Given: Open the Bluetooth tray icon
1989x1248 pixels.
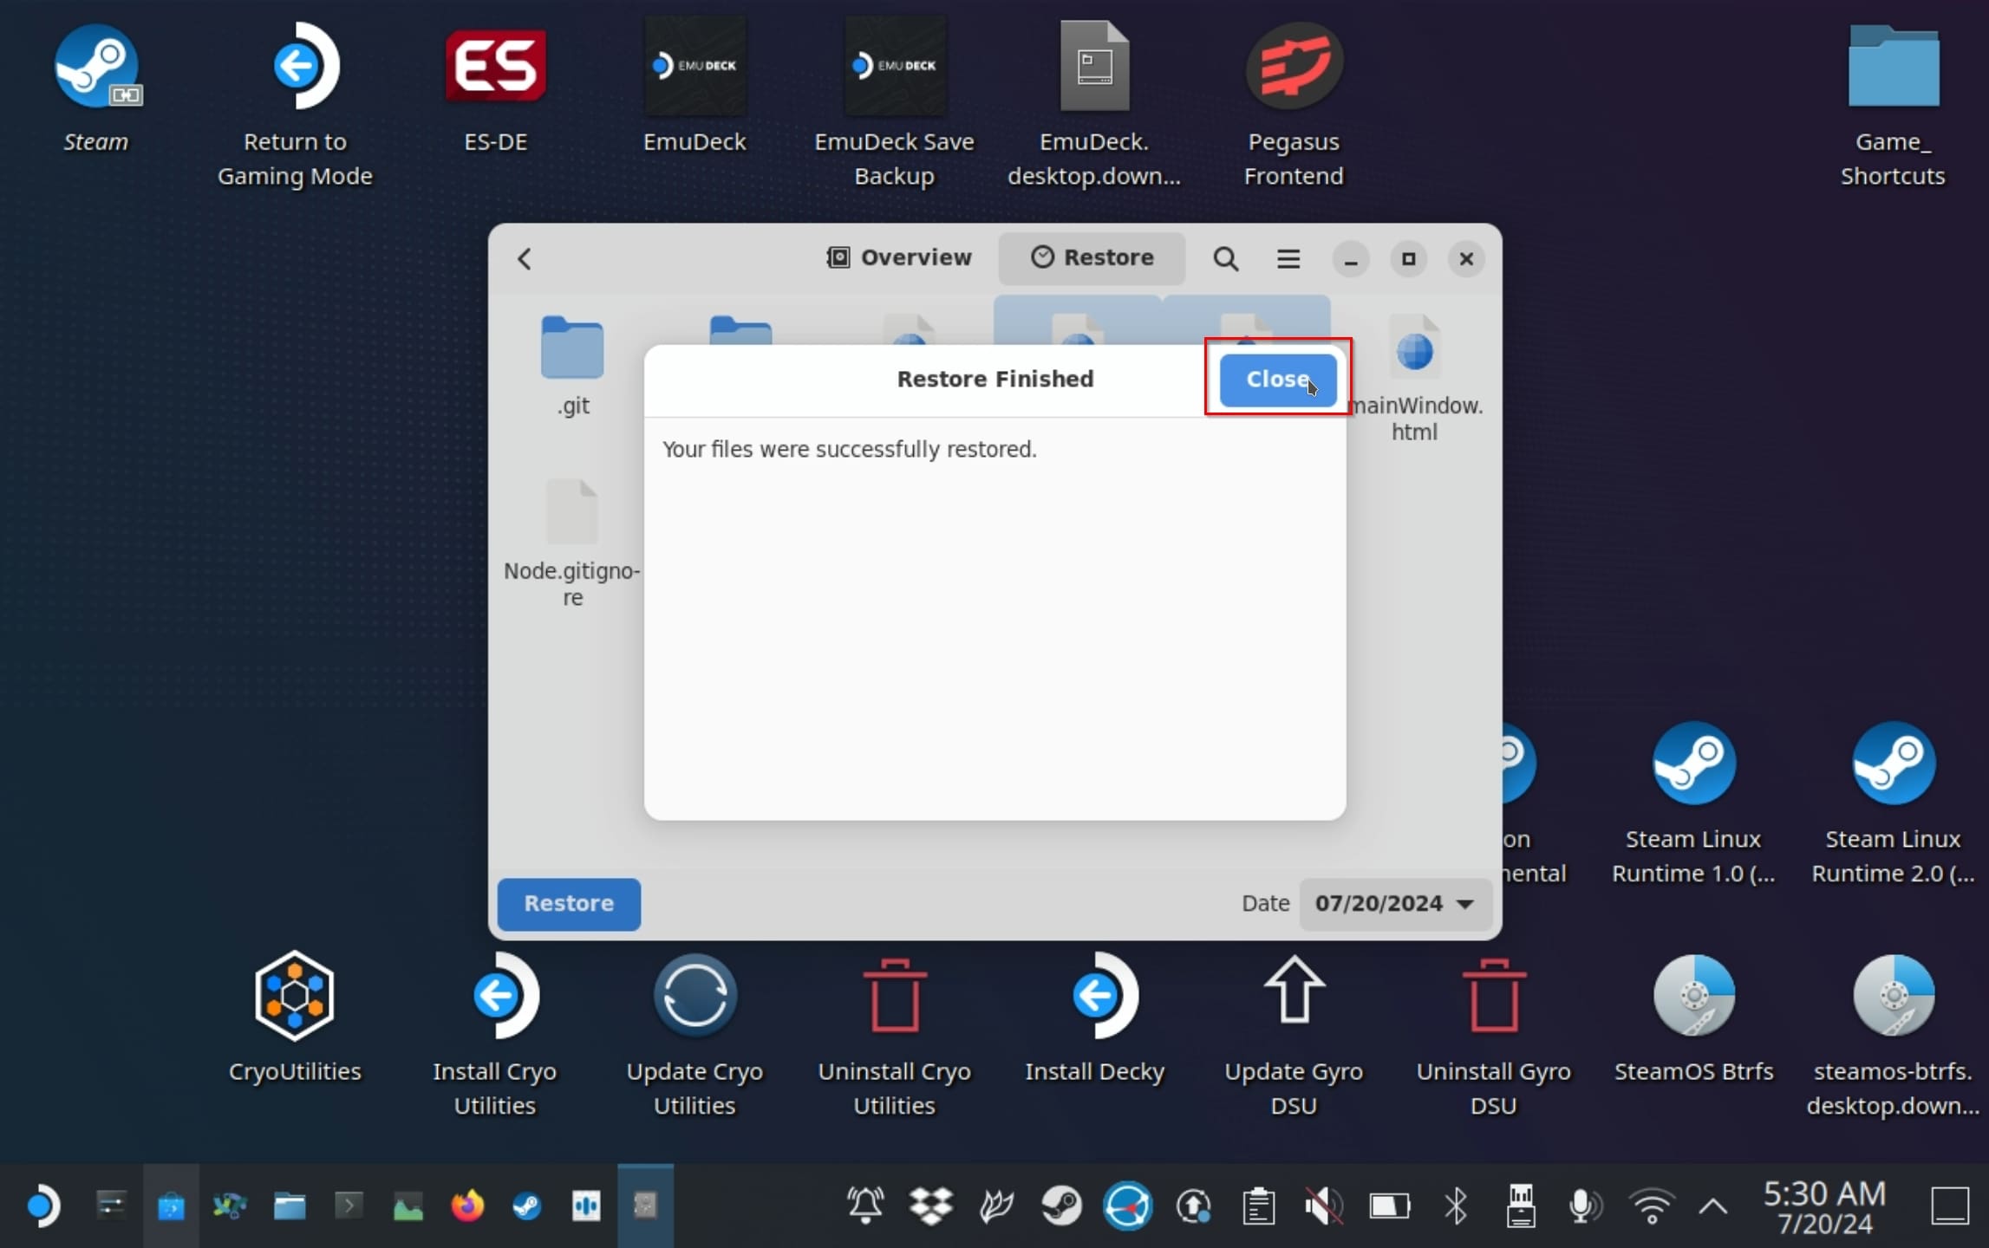Looking at the screenshot, I should 1455,1206.
